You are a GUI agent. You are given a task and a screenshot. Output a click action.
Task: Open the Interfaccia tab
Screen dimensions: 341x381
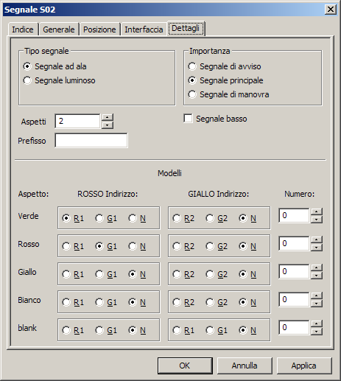[x=144, y=29]
